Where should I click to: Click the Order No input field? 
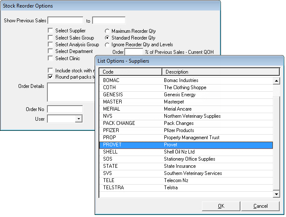[x=65, y=109]
